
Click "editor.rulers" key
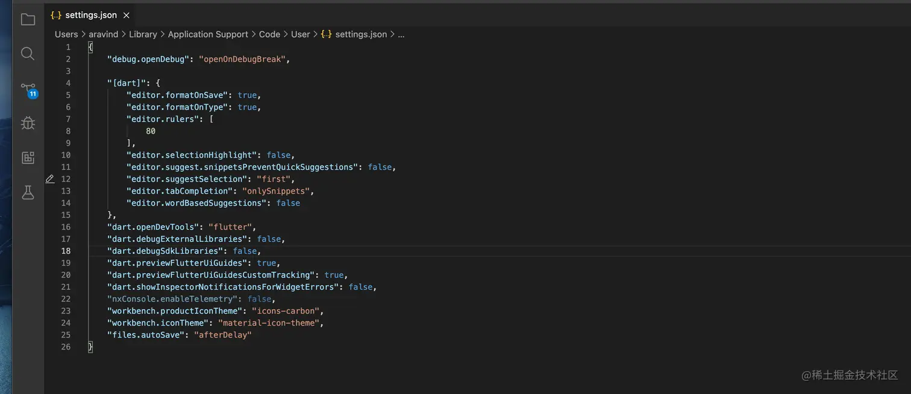tap(163, 119)
